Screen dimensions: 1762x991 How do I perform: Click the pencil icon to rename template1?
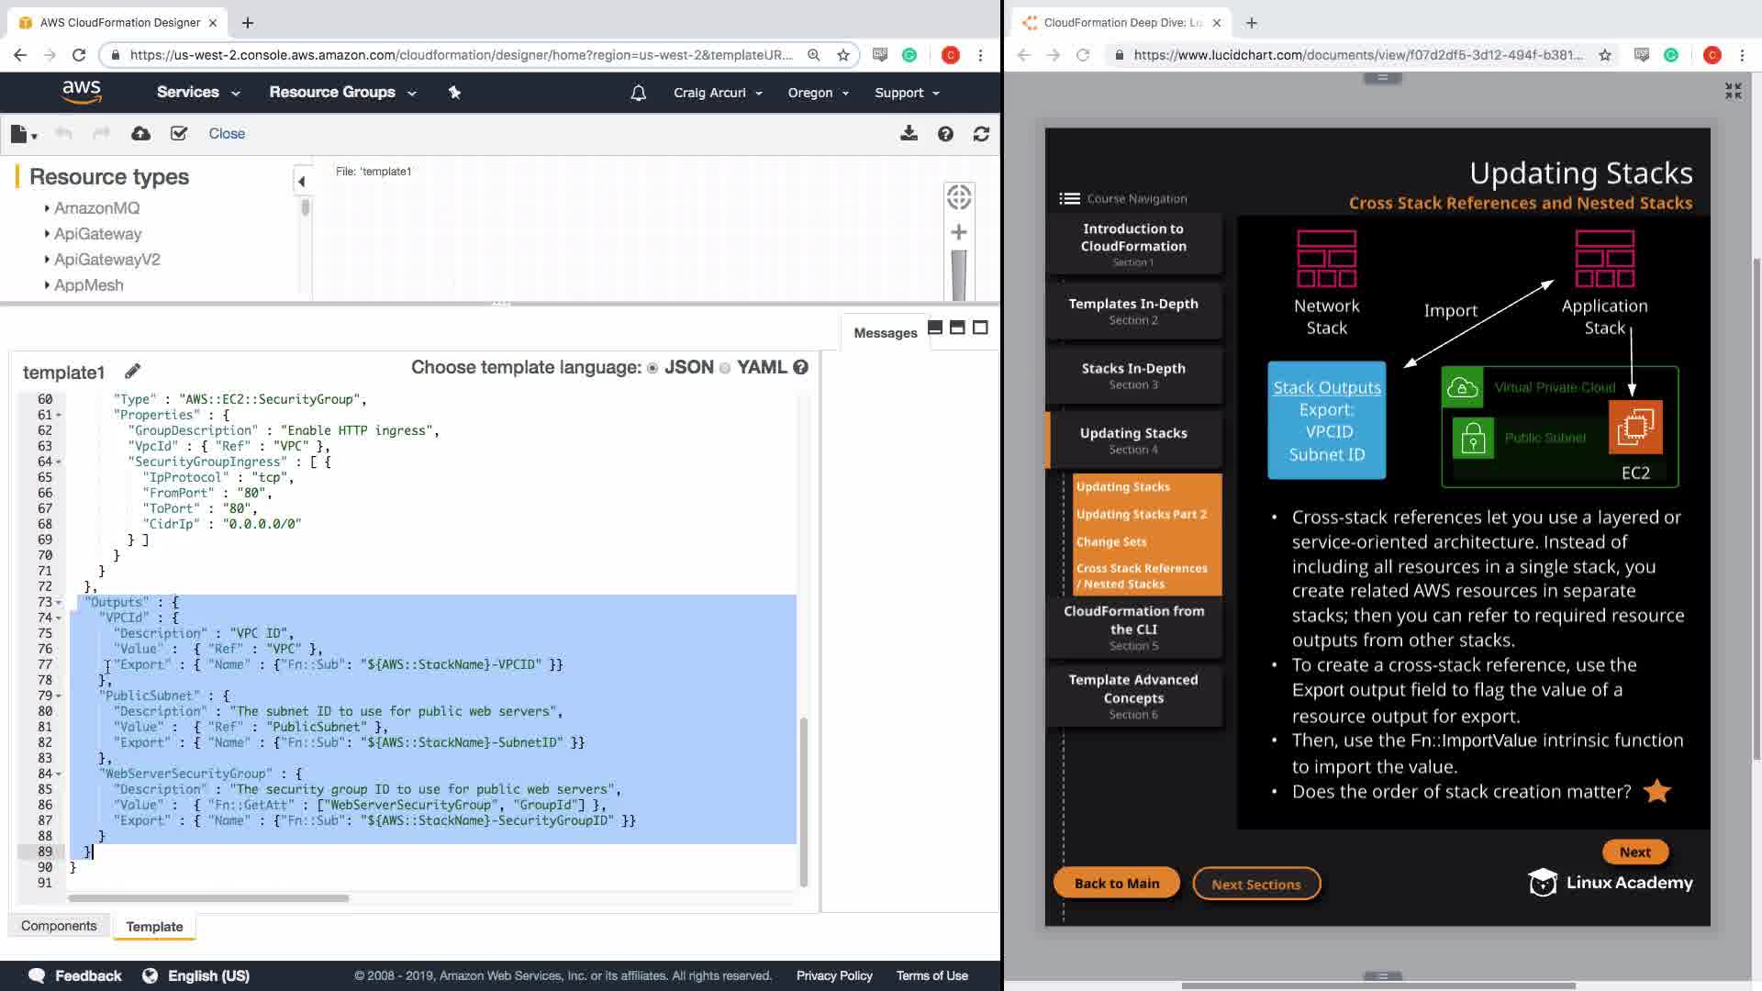pyautogui.click(x=133, y=371)
